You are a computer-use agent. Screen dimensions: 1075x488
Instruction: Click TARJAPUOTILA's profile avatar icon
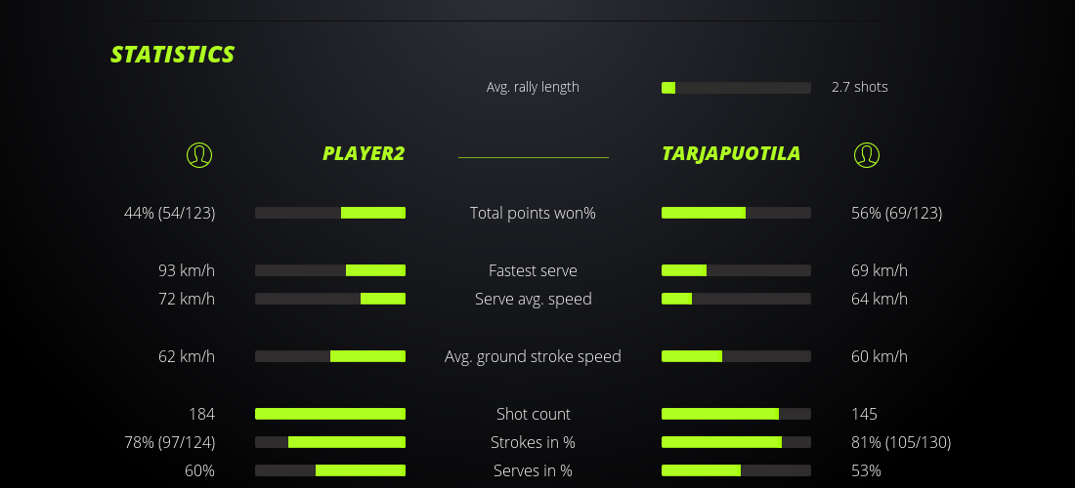(x=866, y=154)
